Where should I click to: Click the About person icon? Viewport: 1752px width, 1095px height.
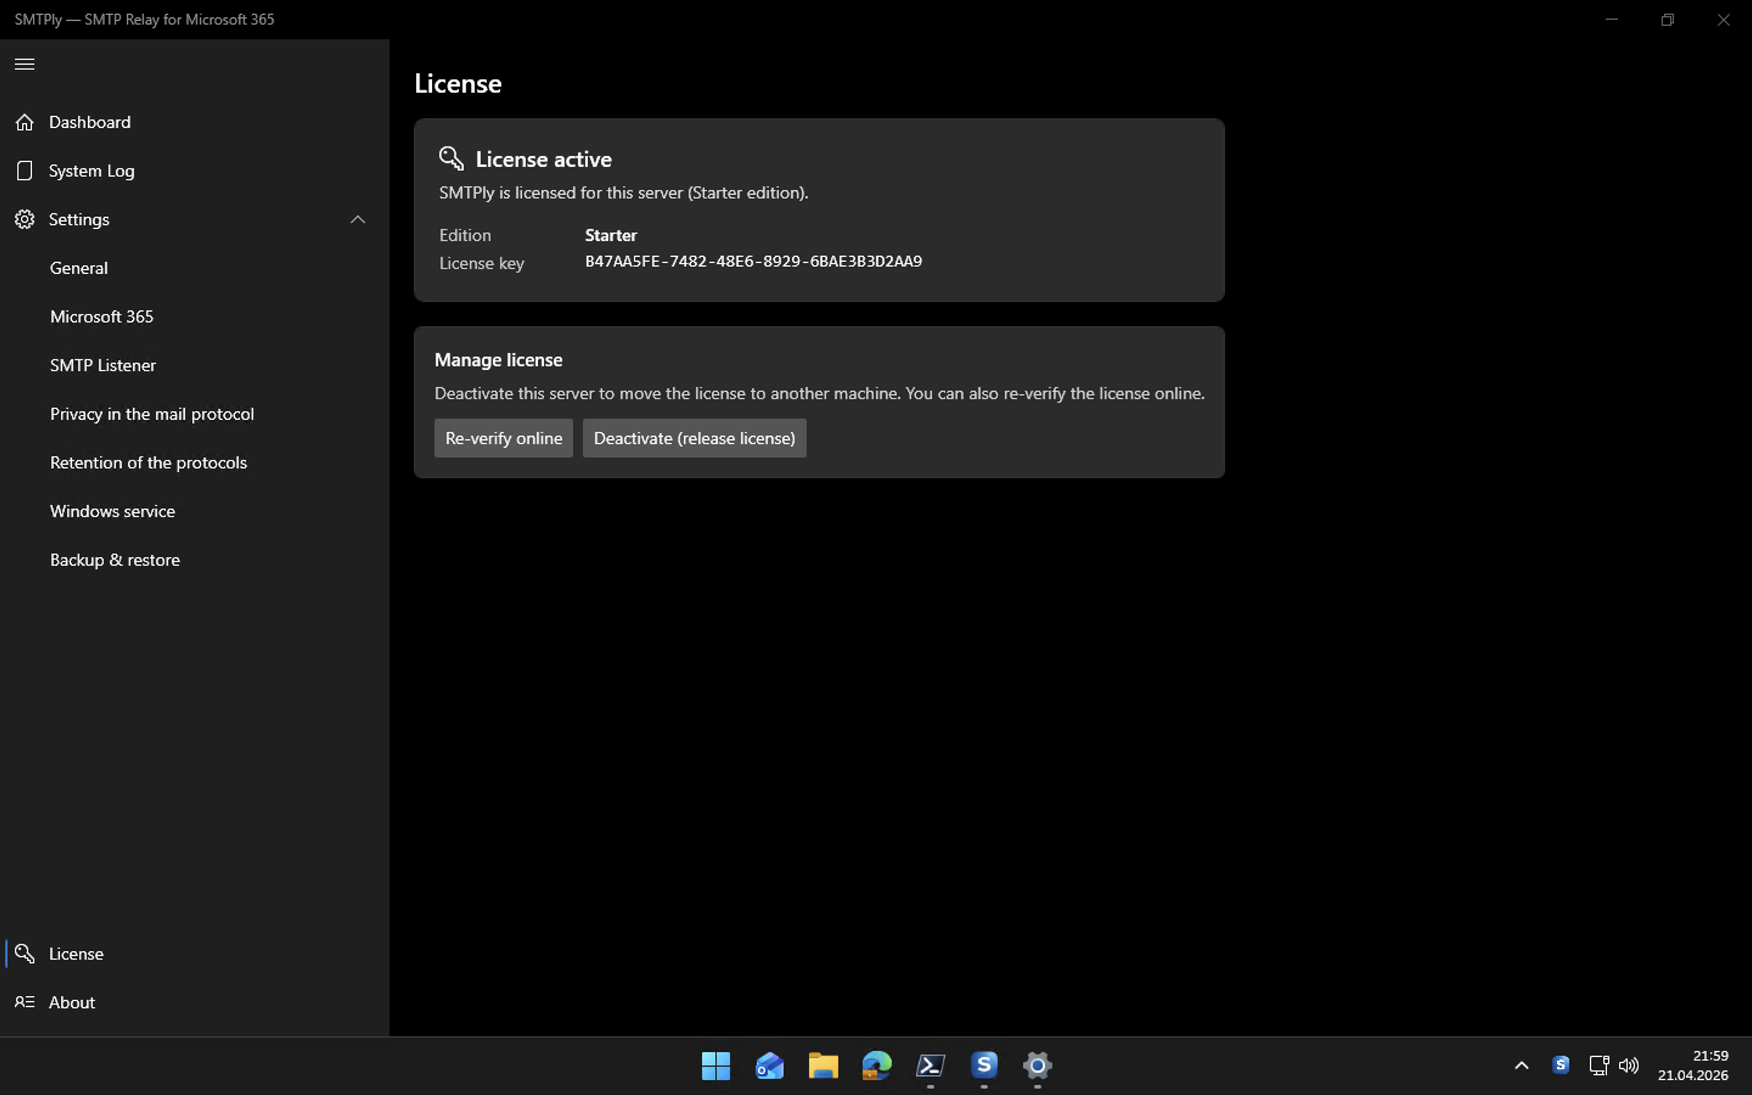(24, 1003)
